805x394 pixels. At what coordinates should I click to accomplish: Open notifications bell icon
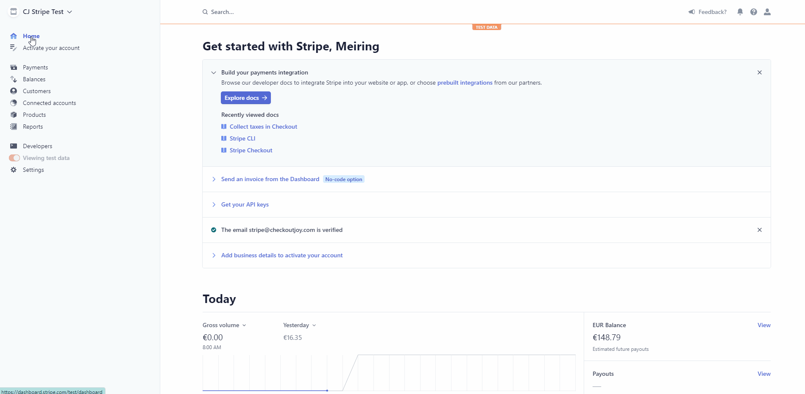pos(740,12)
